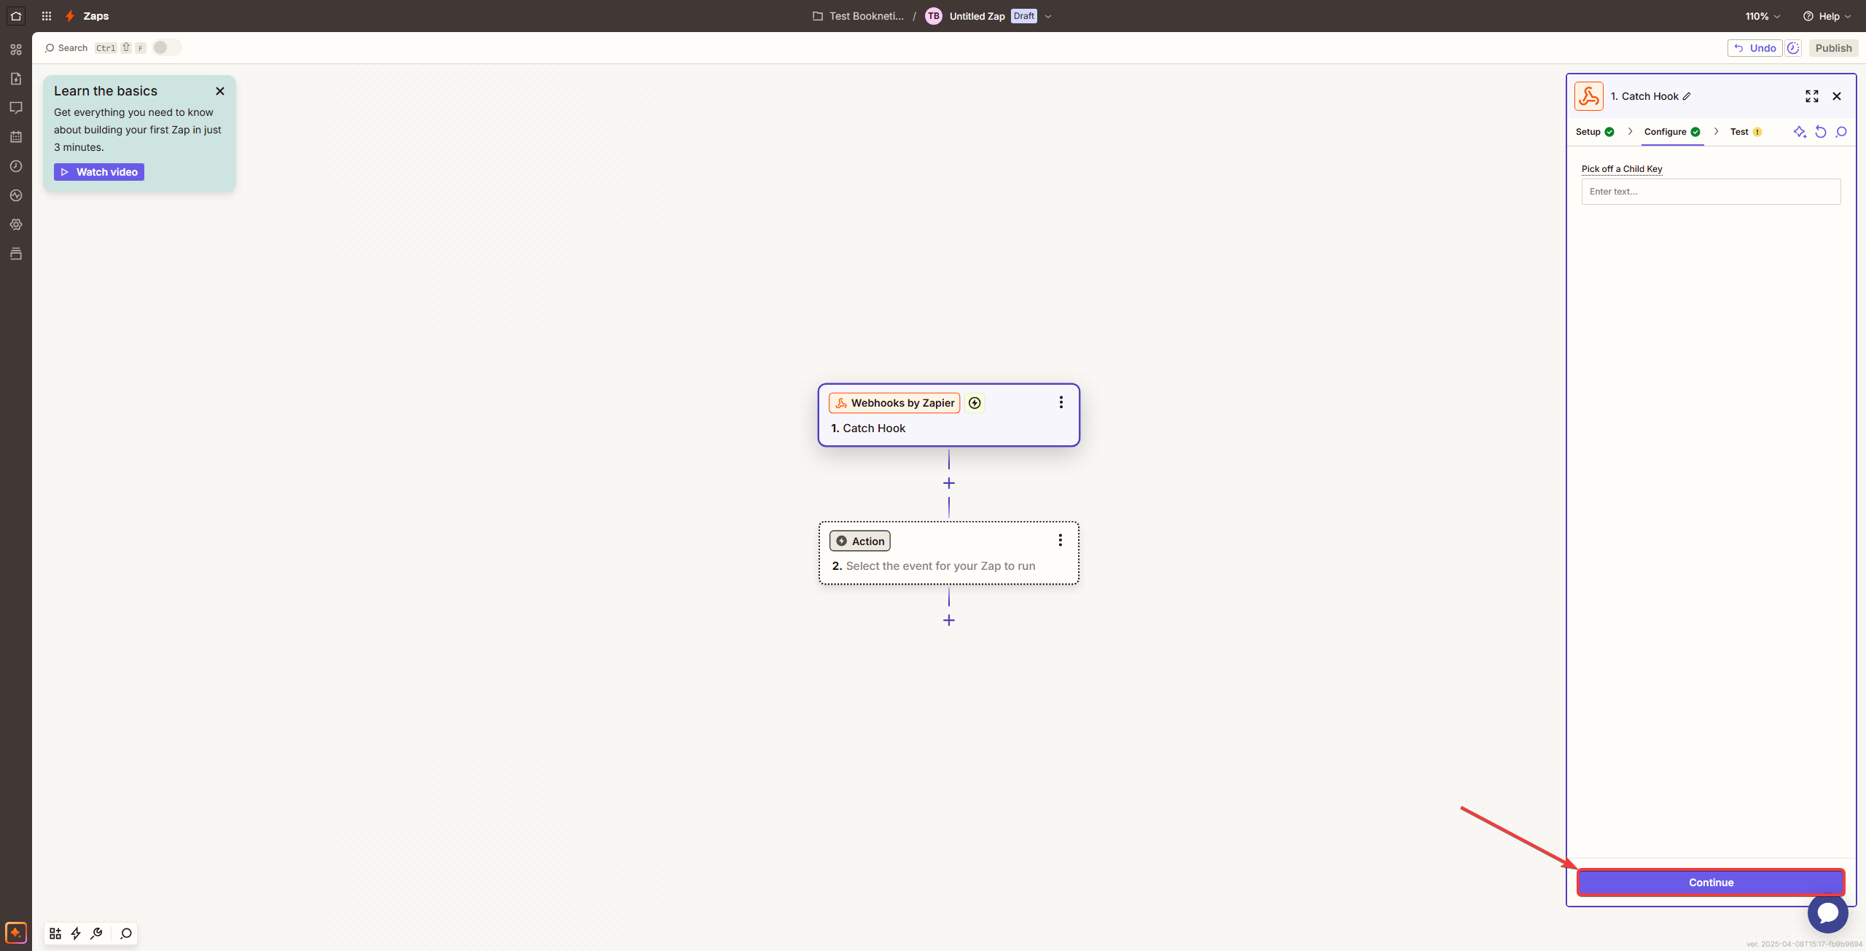Click the Watch video button

(99, 172)
